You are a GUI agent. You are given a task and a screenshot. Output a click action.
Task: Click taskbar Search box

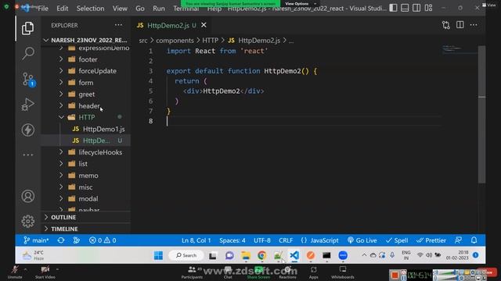[x=186, y=255]
